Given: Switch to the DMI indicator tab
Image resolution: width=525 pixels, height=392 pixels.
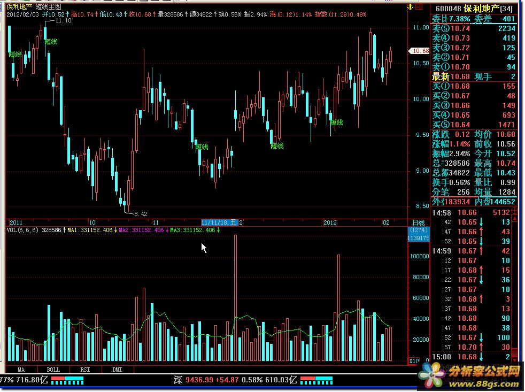Looking at the screenshot, I should 117,370.
